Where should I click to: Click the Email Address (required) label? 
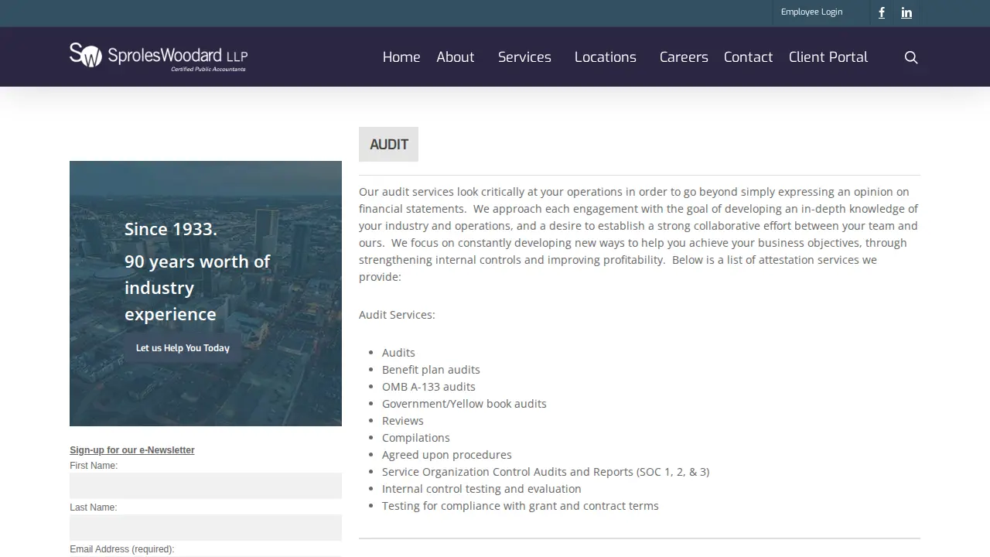(x=122, y=549)
